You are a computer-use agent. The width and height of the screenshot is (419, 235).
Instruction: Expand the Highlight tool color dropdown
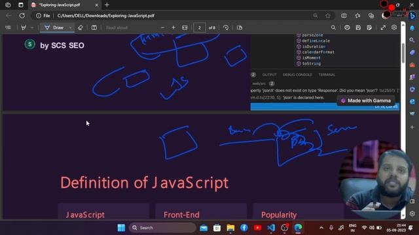point(32,27)
